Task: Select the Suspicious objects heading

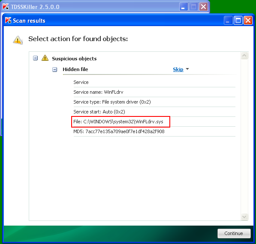Action: coord(74,59)
